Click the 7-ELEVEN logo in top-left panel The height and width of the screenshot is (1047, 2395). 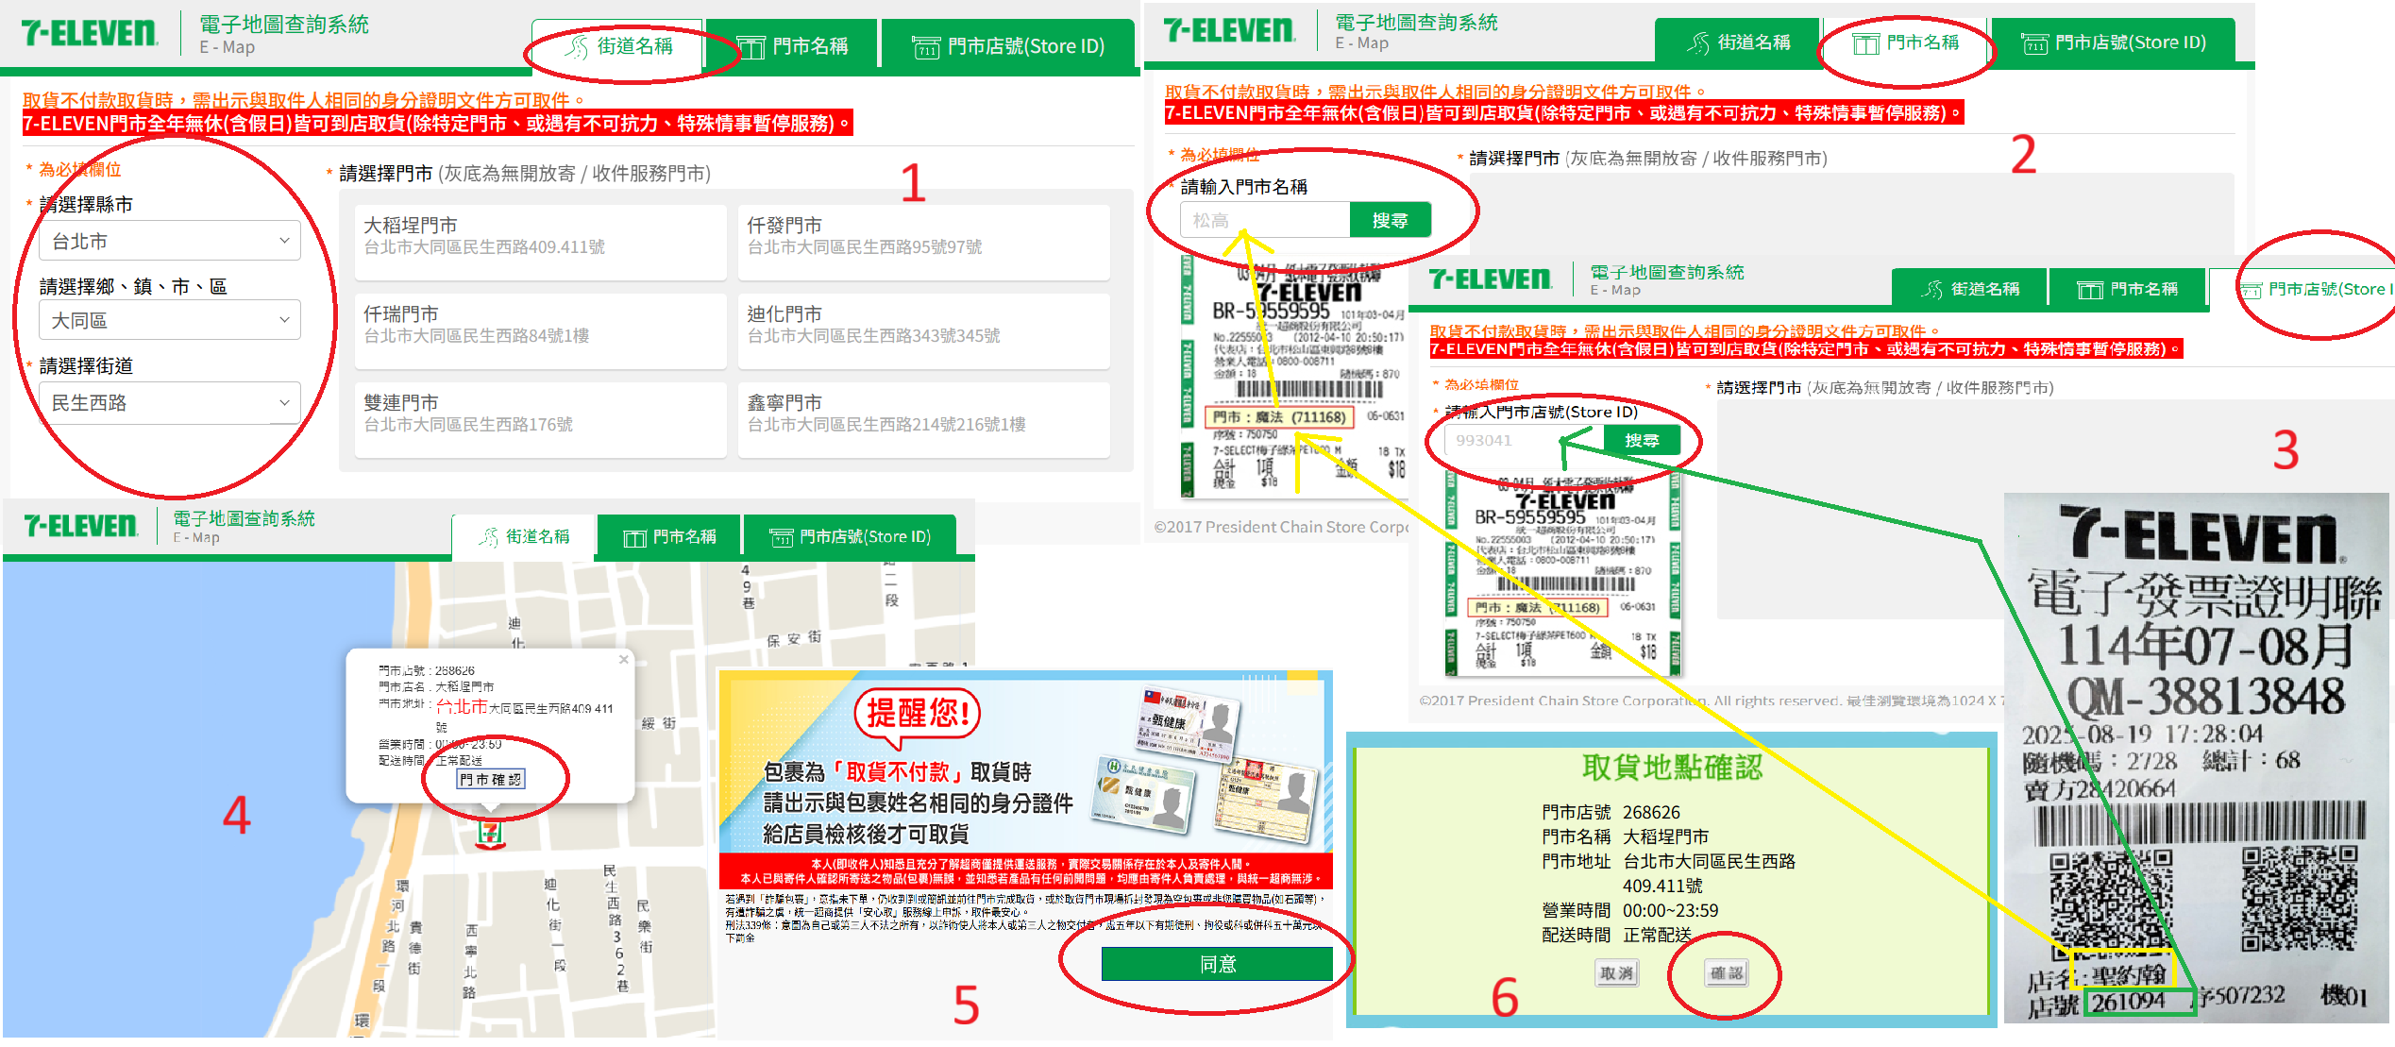point(89,33)
